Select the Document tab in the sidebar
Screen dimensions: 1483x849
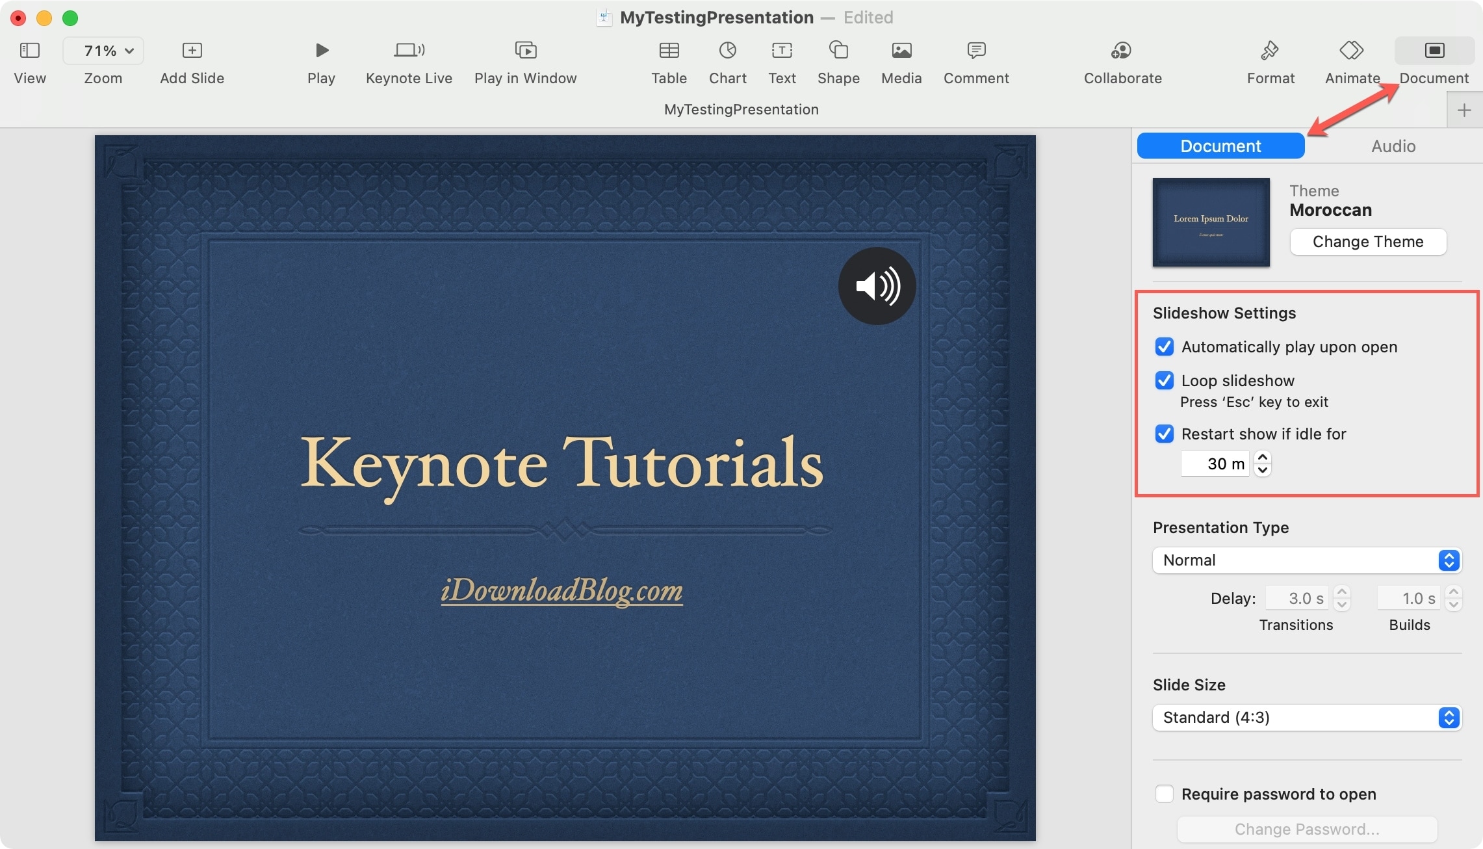tap(1220, 146)
